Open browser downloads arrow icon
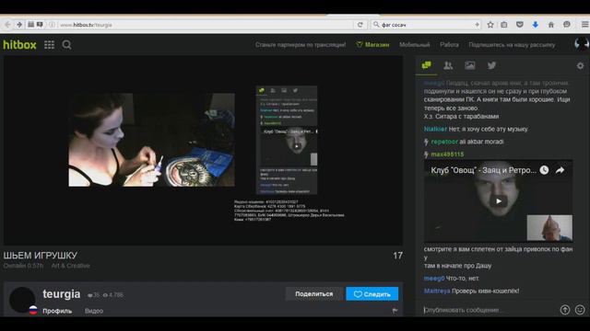The image size is (590, 331). pyautogui.click(x=535, y=25)
